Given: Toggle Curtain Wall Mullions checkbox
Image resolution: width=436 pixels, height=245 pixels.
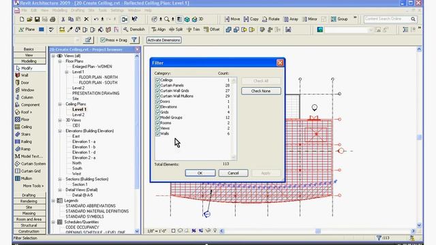Looking at the screenshot, I should click(x=157, y=96).
